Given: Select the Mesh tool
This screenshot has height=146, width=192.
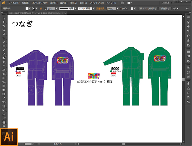Looking at the screenshot, I should pos(4,90).
